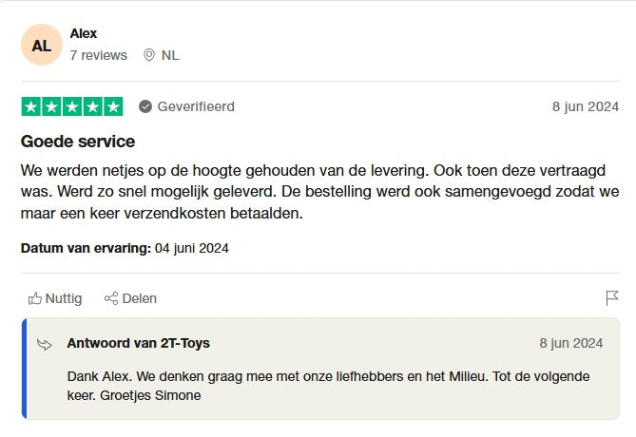The height and width of the screenshot is (437, 636).
Task: Open reviewer Alex's profile name
Action: (84, 33)
